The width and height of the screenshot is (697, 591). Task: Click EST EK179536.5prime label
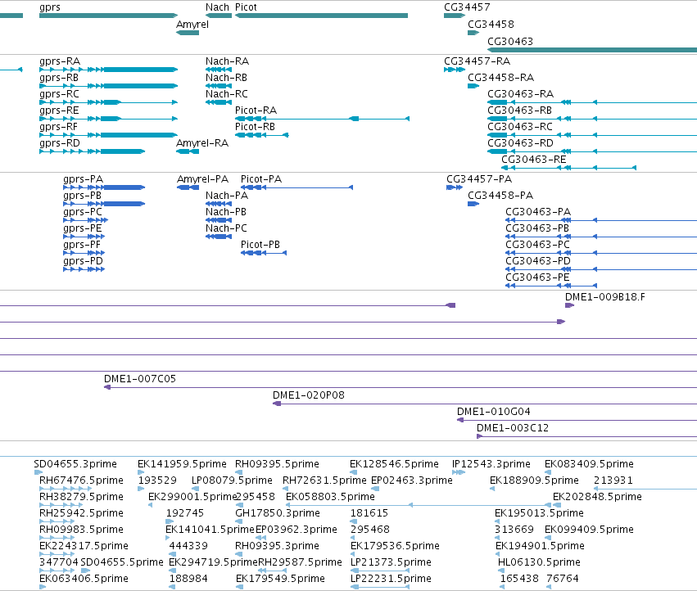[395, 546]
